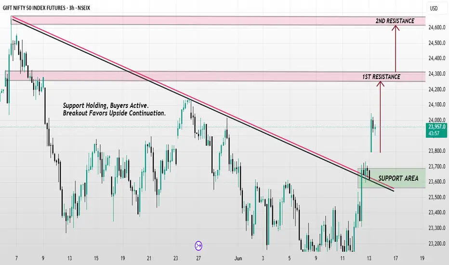Screen dimensions: 449x265
Task: Click the 24,100.0 price axis label
Action: [x=437, y=105]
